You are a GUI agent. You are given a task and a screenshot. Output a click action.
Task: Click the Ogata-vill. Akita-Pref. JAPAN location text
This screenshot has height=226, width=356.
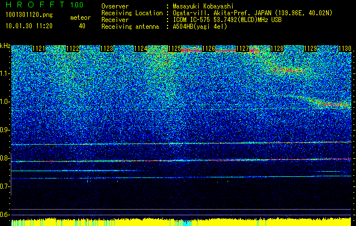(252, 13)
